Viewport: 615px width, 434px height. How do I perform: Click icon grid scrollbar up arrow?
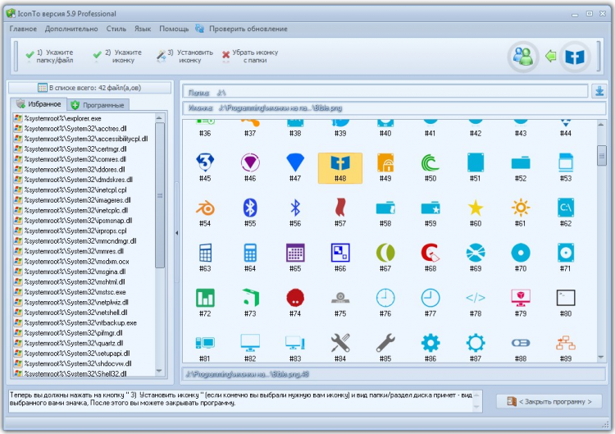coord(601,125)
